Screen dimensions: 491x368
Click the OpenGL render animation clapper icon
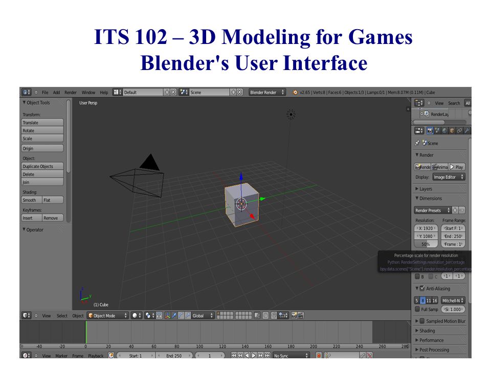[x=301, y=315]
